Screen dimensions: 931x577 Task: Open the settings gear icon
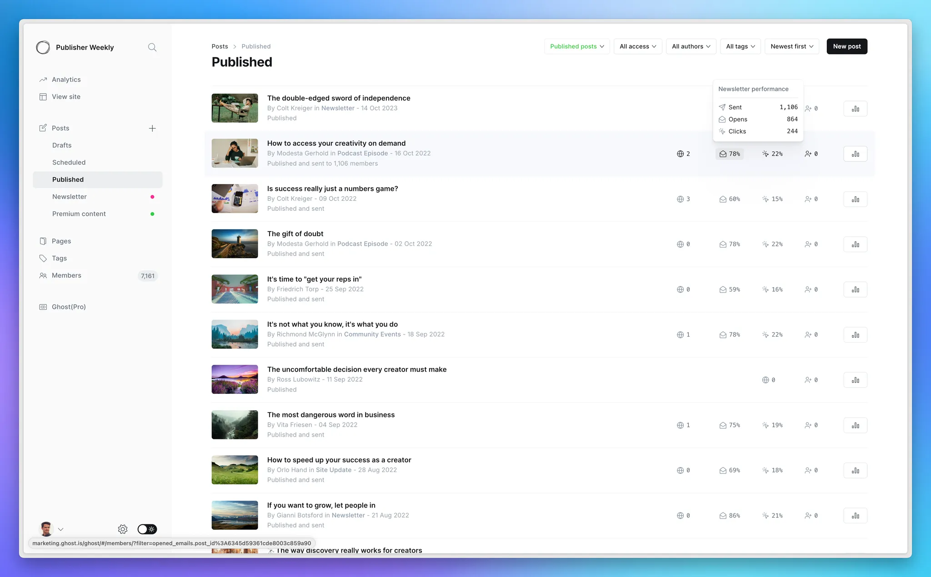123,529
